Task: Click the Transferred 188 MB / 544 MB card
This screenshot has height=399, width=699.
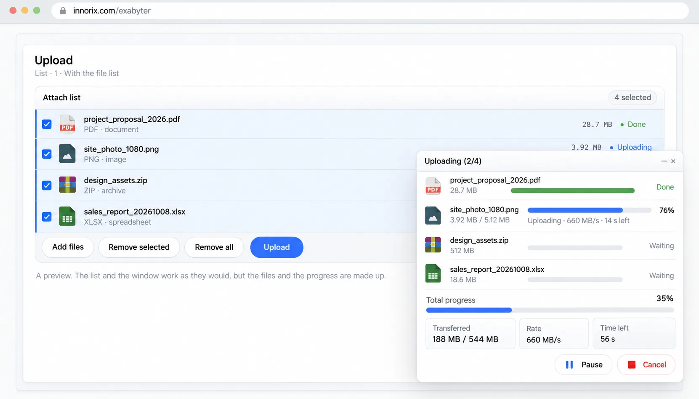Action: (x=470, y=334)
